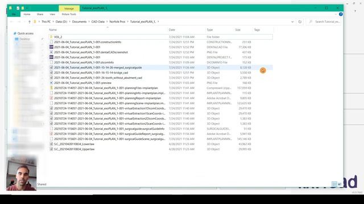Screen dimensions: 364x204
Task: Sort by the Date column header
Action: (x=172, y=30)
